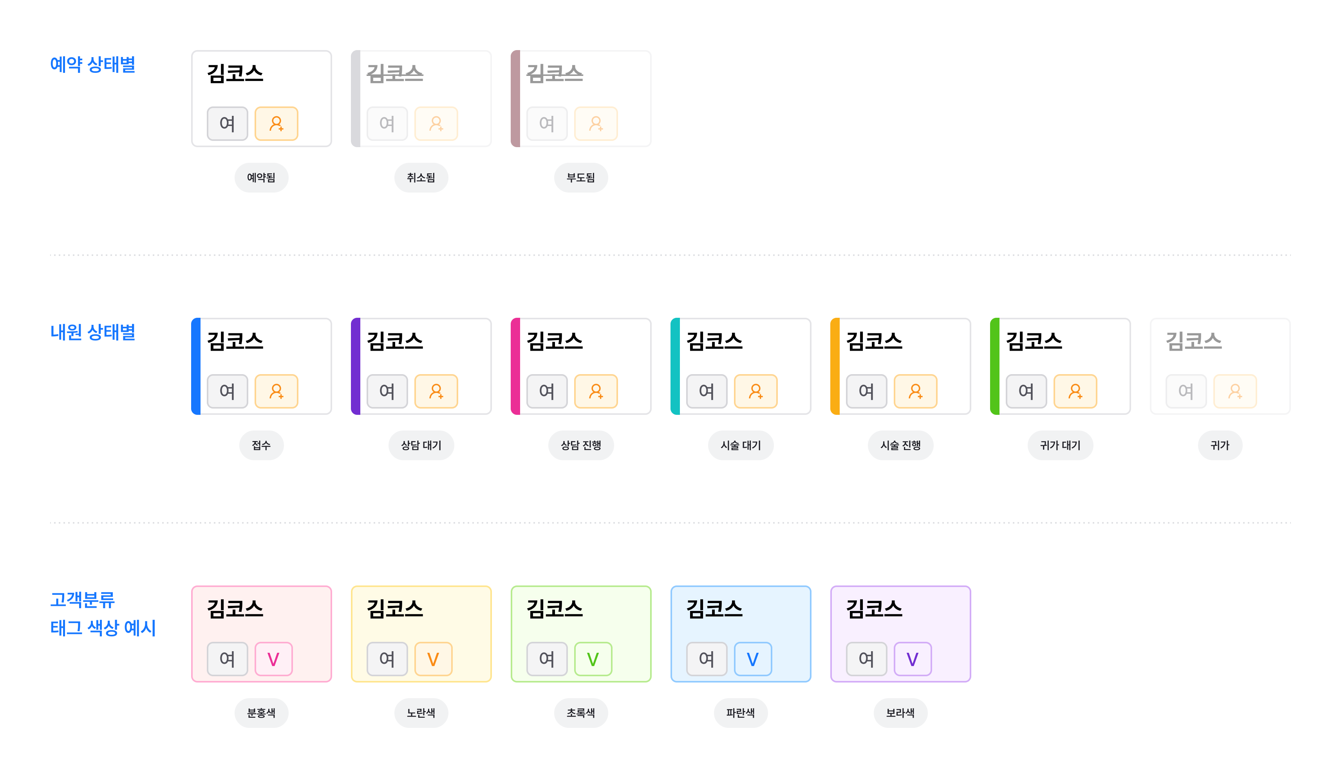
Task: Click the 노란색 color label pill
Action: pos(421,713)
